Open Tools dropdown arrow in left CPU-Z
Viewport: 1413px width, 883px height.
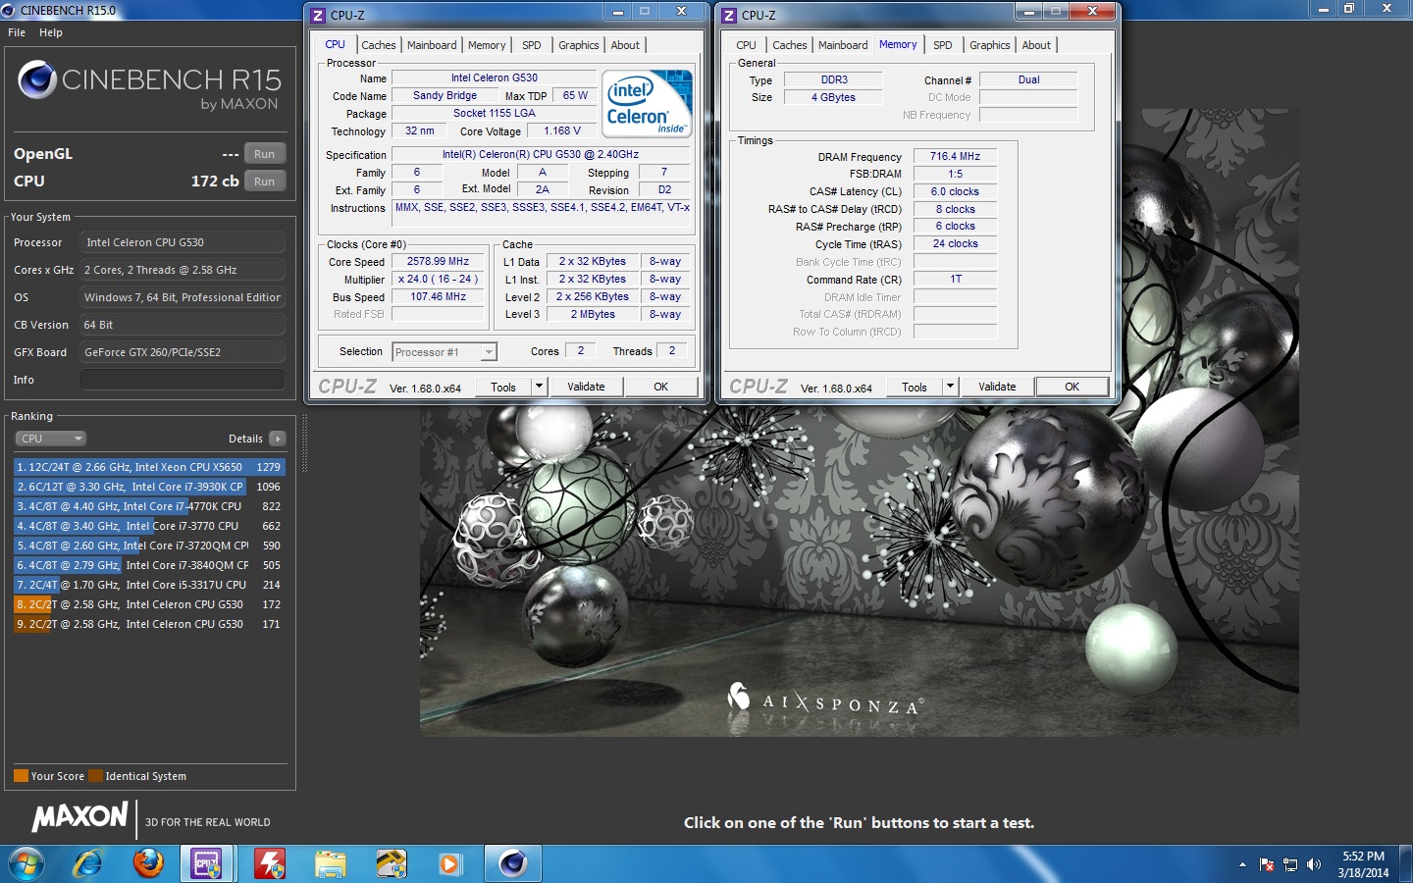pos(538,387)
